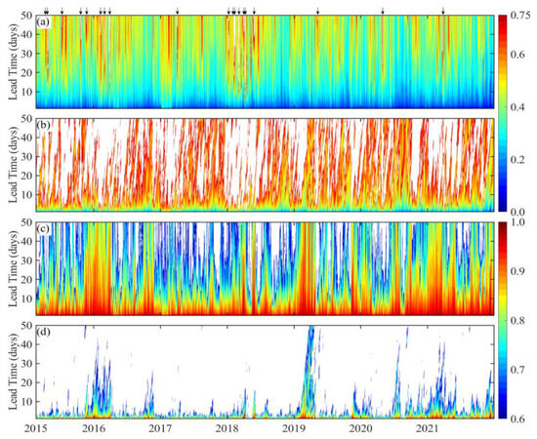Click the panel (b) label
This screenshot has width=537, height=439.
(x=44, y=125)
